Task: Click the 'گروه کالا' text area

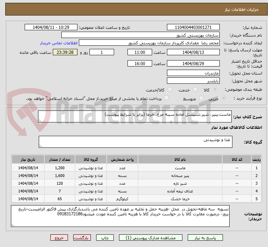Action: click(x=135, y=142)
